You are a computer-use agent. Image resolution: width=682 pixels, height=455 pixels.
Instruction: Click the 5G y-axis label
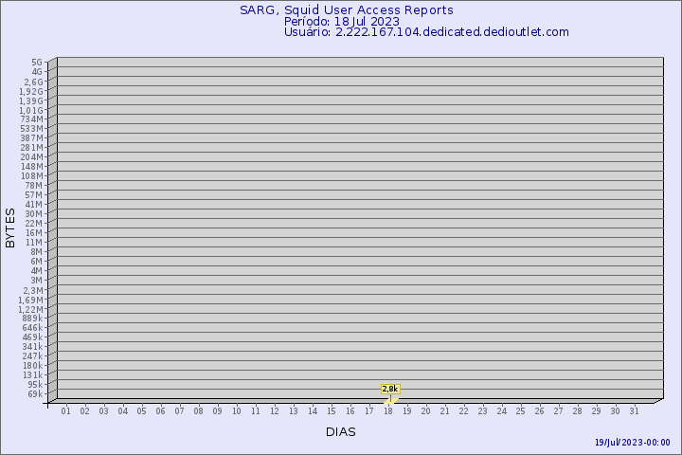pyautogui.click(x=37, y=63)
